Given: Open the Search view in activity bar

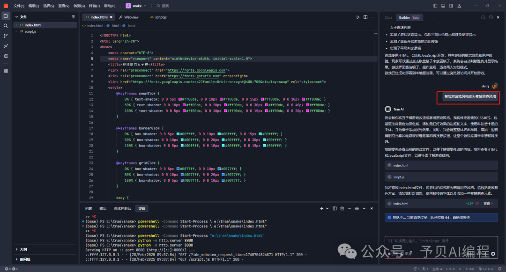Looking at the screenshot, I should click(x=6, y=26).
